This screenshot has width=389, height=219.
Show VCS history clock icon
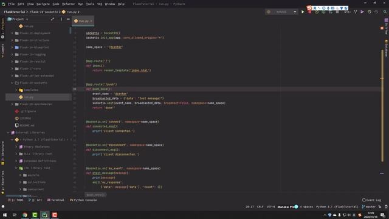370,12
